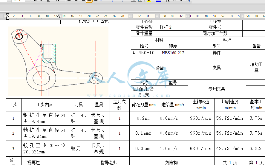Image resolution: width=265 pixels, height=165 pixels.
Task: Click the '零件重量' cell
Action: pos(144,34)
